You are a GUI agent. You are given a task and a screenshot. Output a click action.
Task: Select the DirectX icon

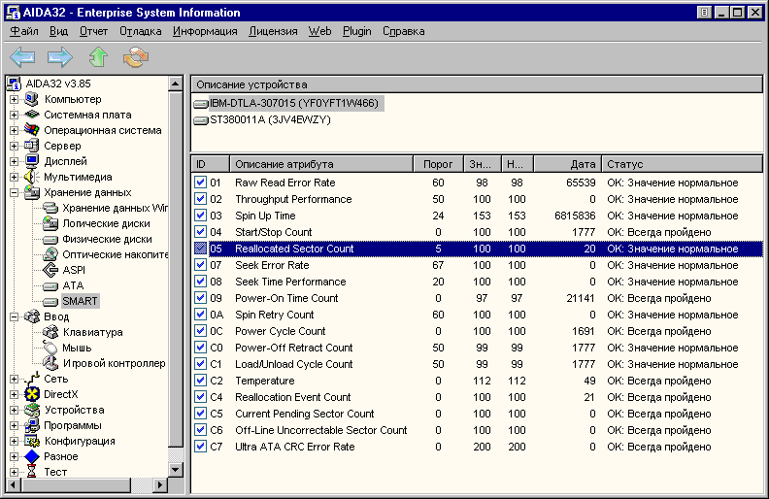point(31,394)
